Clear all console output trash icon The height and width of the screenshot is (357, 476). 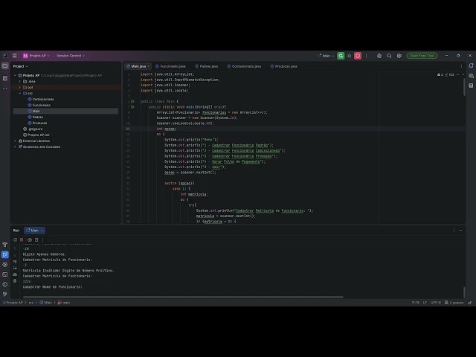(15, 281)
